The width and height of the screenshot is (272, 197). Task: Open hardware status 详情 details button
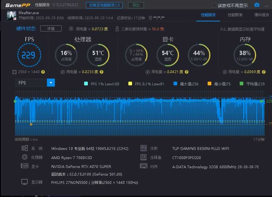(51, 29)
